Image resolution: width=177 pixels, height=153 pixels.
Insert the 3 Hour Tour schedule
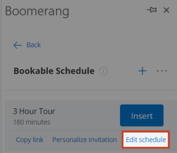click(142, 115)
